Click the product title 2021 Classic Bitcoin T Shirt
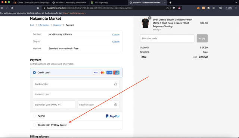239x138 pixels. 172,23
